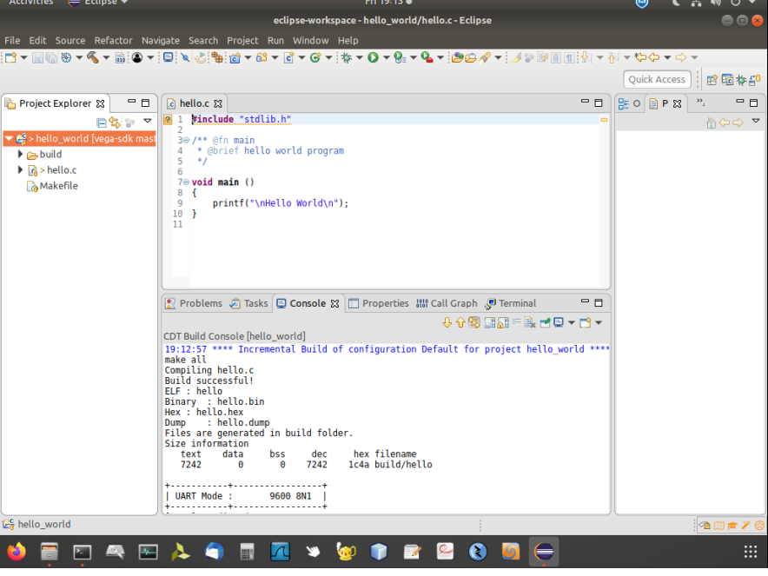Image resolution: width=768 pixels, height=576 pixels.
Task: Click Show Next Error down arrow in Console
Action: (447, 322)
